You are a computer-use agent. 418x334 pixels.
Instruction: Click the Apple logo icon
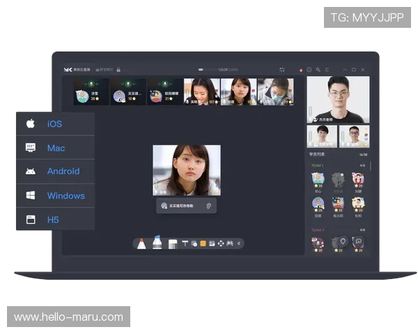coord(31,123)
